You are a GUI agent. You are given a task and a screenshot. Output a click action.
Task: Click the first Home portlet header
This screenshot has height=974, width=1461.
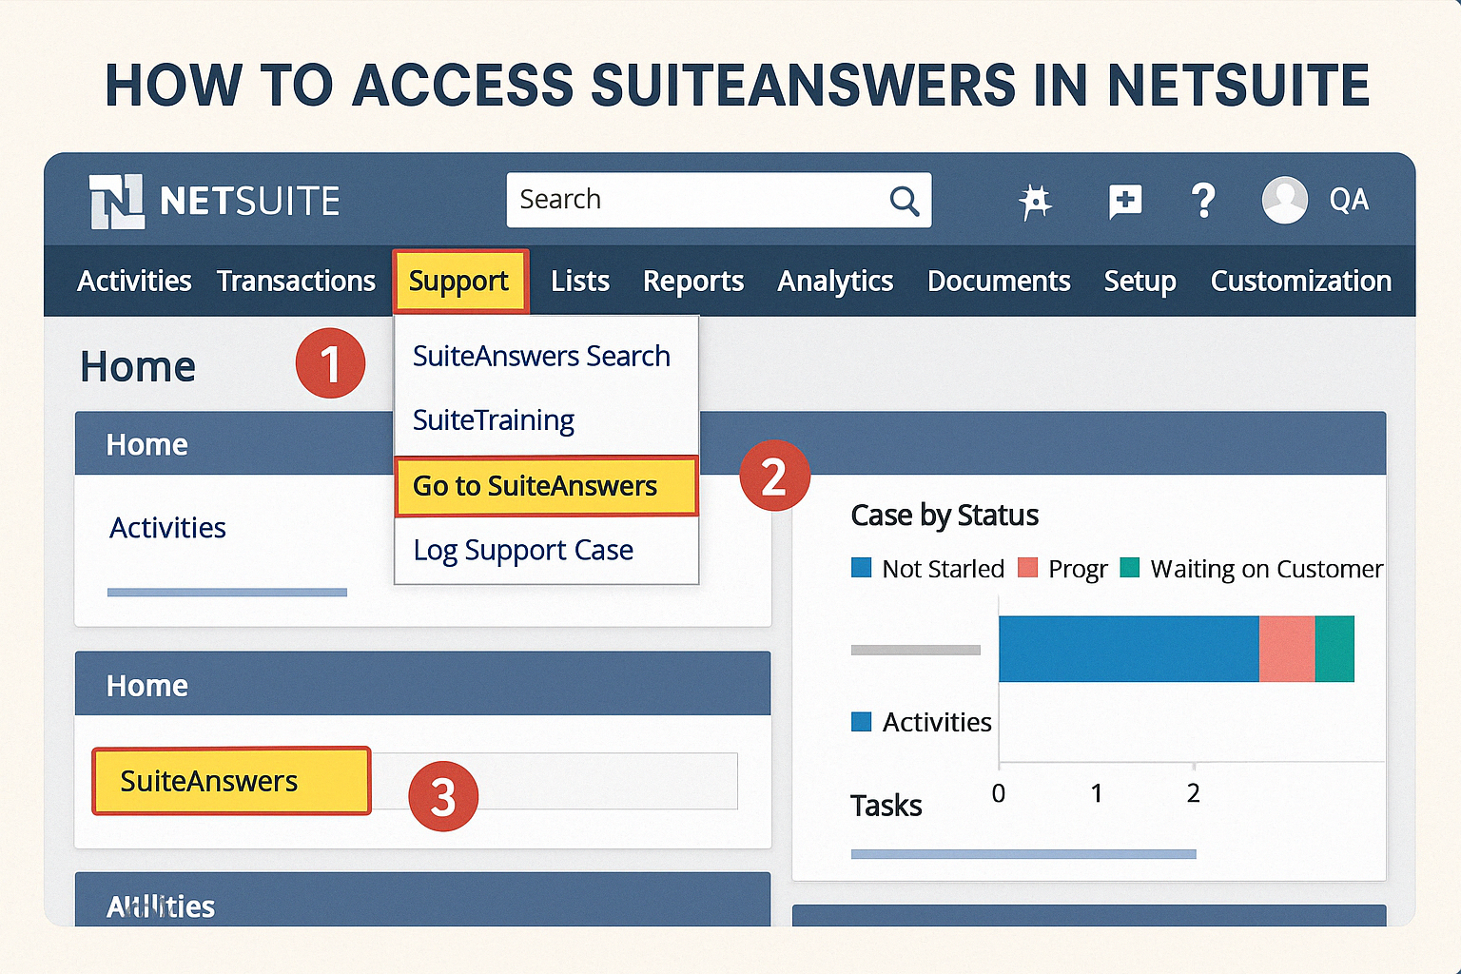coord(234,443)
